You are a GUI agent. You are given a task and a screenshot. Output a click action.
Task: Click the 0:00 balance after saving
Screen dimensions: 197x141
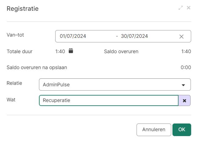(186, 67)
